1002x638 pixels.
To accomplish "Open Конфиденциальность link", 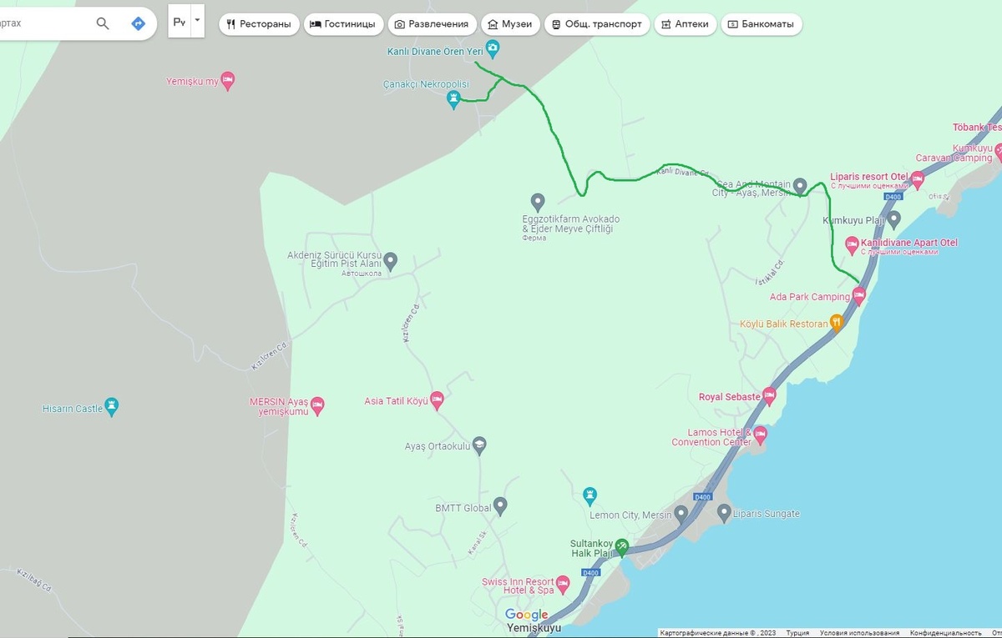I will [945, 633].
